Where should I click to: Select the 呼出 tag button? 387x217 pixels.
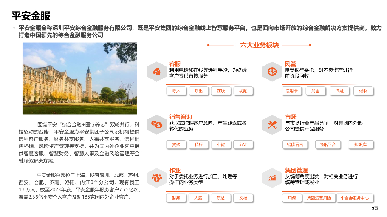pyautogui.click(x=198, y=91)
